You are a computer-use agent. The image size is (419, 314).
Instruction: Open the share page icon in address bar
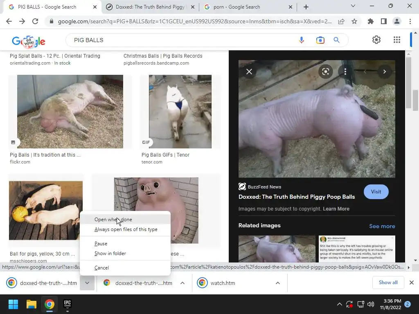pos(341,21)
